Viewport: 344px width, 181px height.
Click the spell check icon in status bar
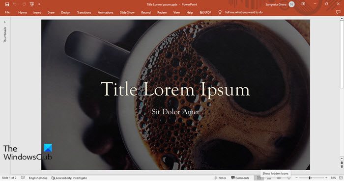[x=23, y=178]
